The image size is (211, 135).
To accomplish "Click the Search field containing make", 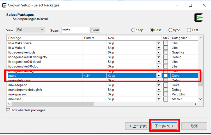I will [x=75, y=30].
